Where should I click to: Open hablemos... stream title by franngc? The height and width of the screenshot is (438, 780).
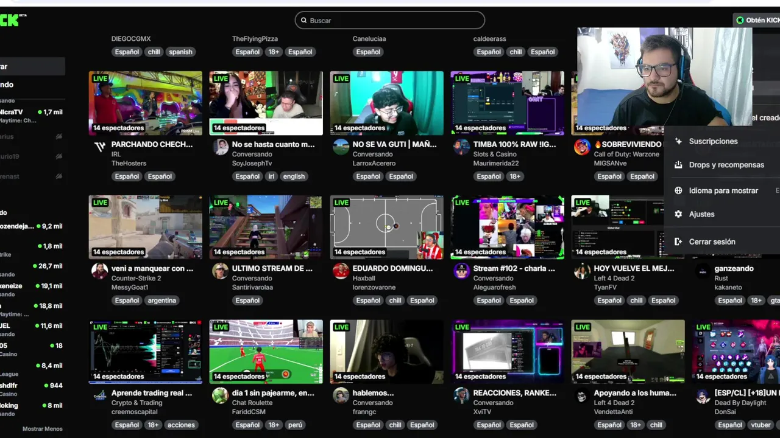[x=373, y=393]
